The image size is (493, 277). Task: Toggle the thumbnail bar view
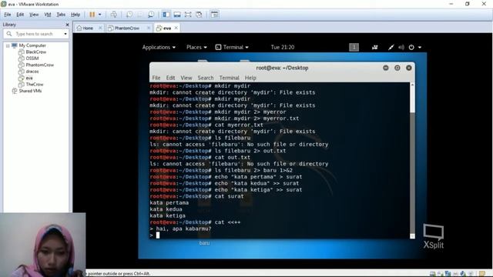coord(177,15)
